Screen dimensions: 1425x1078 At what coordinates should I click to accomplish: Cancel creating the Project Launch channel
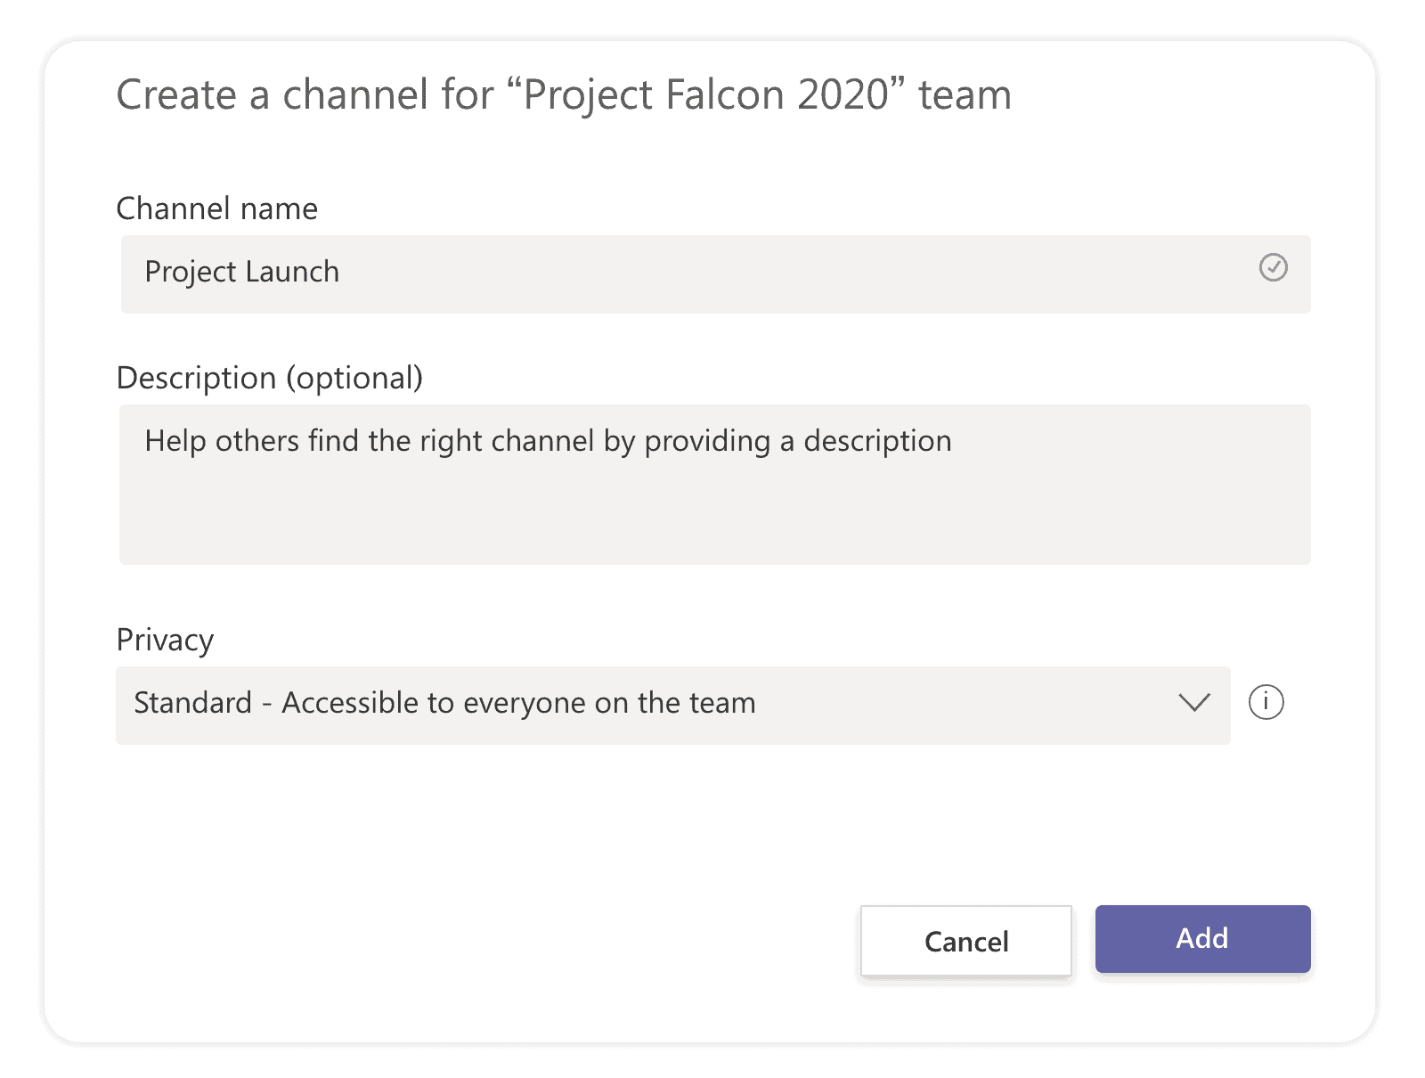pos(965,941)
